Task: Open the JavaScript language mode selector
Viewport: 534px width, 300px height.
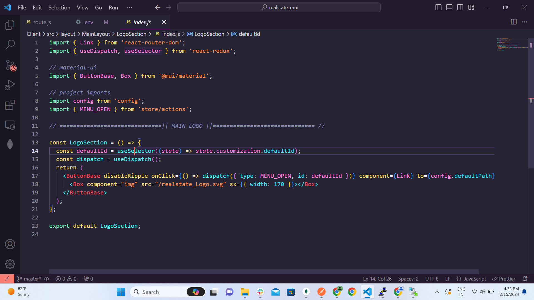Action: coord(475,279)
